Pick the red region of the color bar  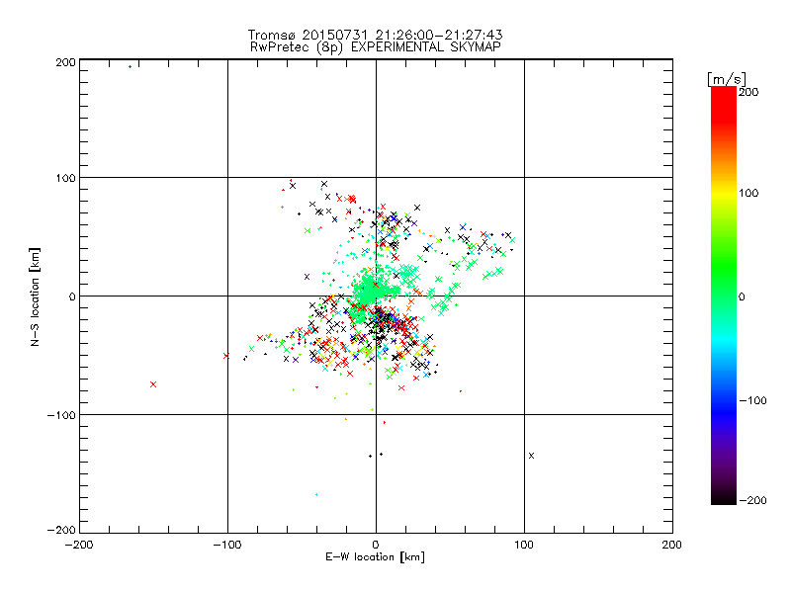[x=724, y=106]
